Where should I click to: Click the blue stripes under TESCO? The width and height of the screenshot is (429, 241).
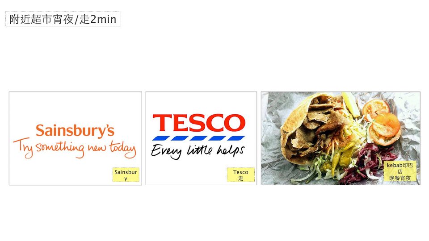click(x=198, y=138)
